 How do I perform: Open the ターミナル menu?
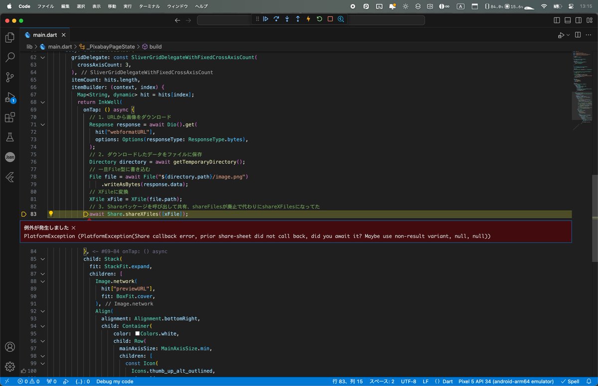[x=150, y=6]
